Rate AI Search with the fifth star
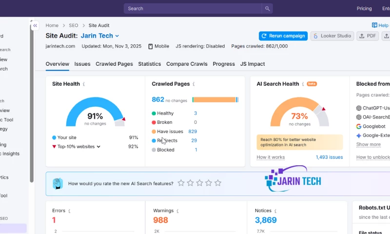 pos(218,183)
